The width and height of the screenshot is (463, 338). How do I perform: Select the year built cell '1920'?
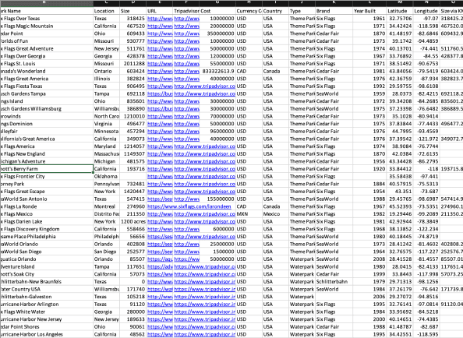pos(369,169)
